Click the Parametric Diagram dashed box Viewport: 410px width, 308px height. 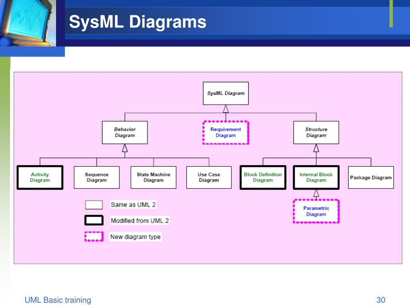tap(316, 211)
